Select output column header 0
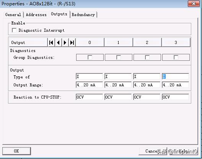 [90, 42]
